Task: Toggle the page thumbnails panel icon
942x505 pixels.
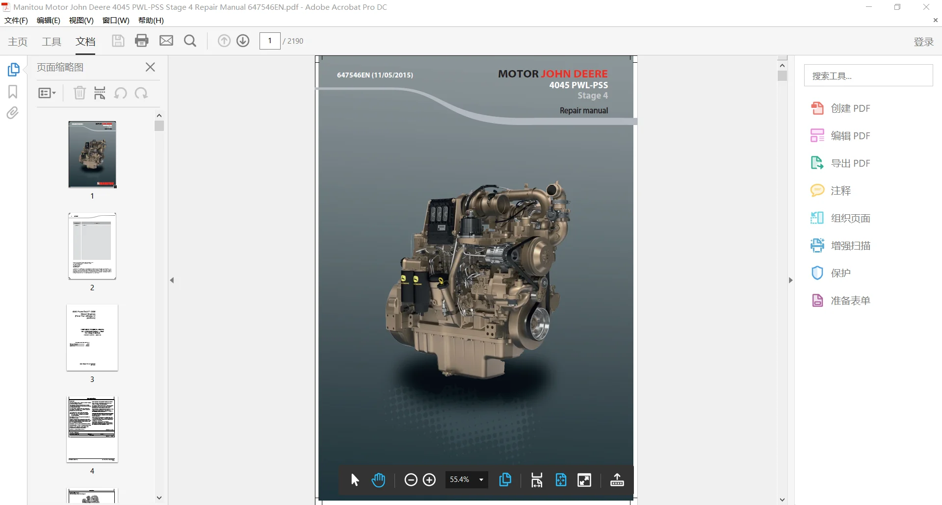Action: point(13,70)
